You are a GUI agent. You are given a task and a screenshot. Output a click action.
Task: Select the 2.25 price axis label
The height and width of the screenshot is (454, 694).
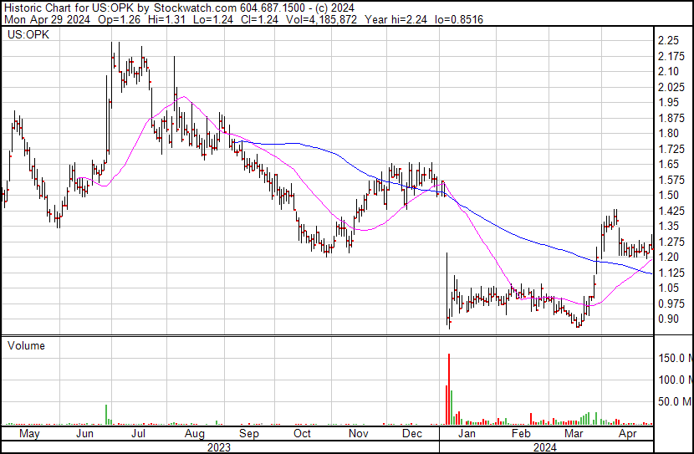[x=668, y=40]
